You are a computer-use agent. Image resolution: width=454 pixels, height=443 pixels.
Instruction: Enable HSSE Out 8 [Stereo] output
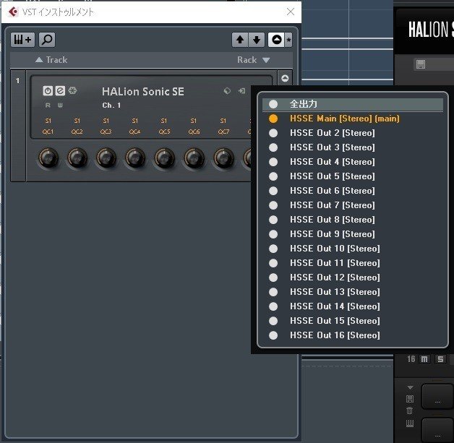pyautogui.click(x=352, y=220)
